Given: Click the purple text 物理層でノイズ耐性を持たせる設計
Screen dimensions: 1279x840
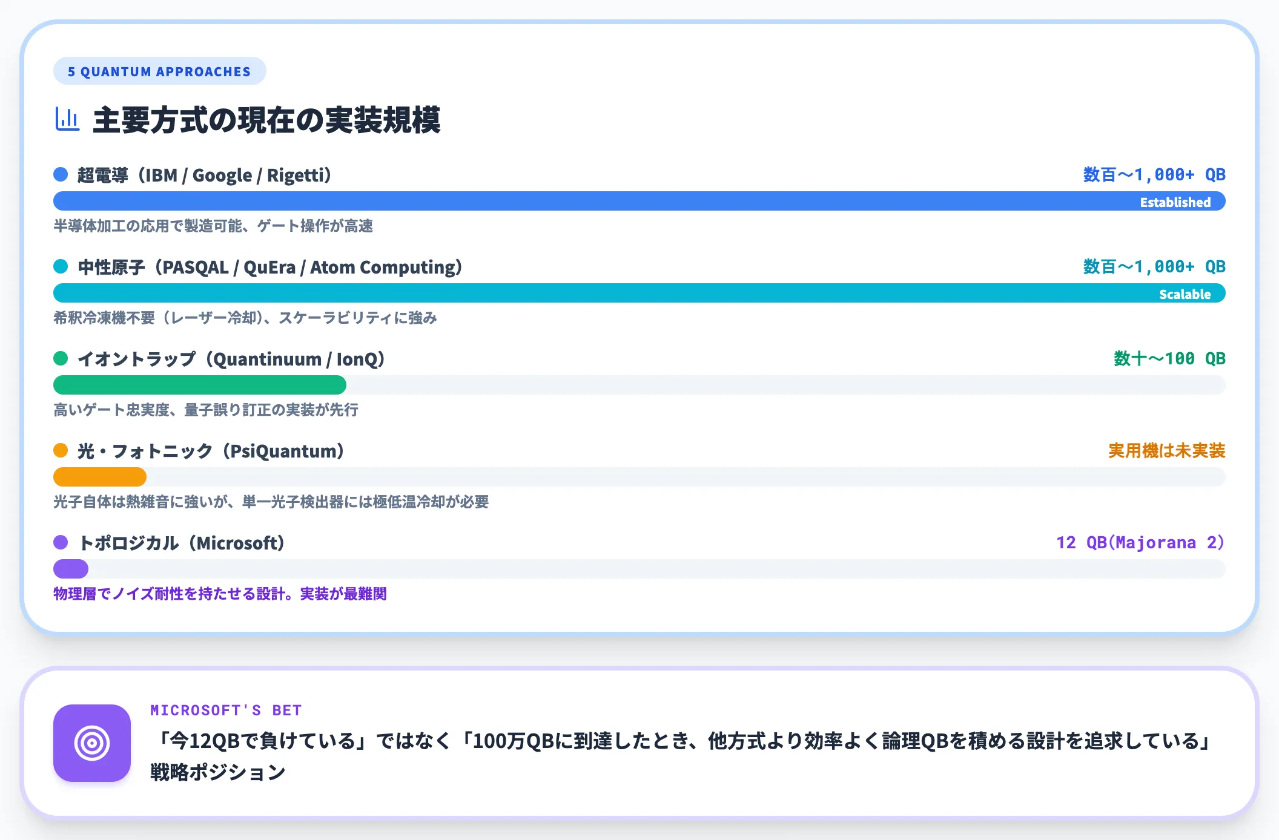Looking at the screenshot, I should [169, 594].
